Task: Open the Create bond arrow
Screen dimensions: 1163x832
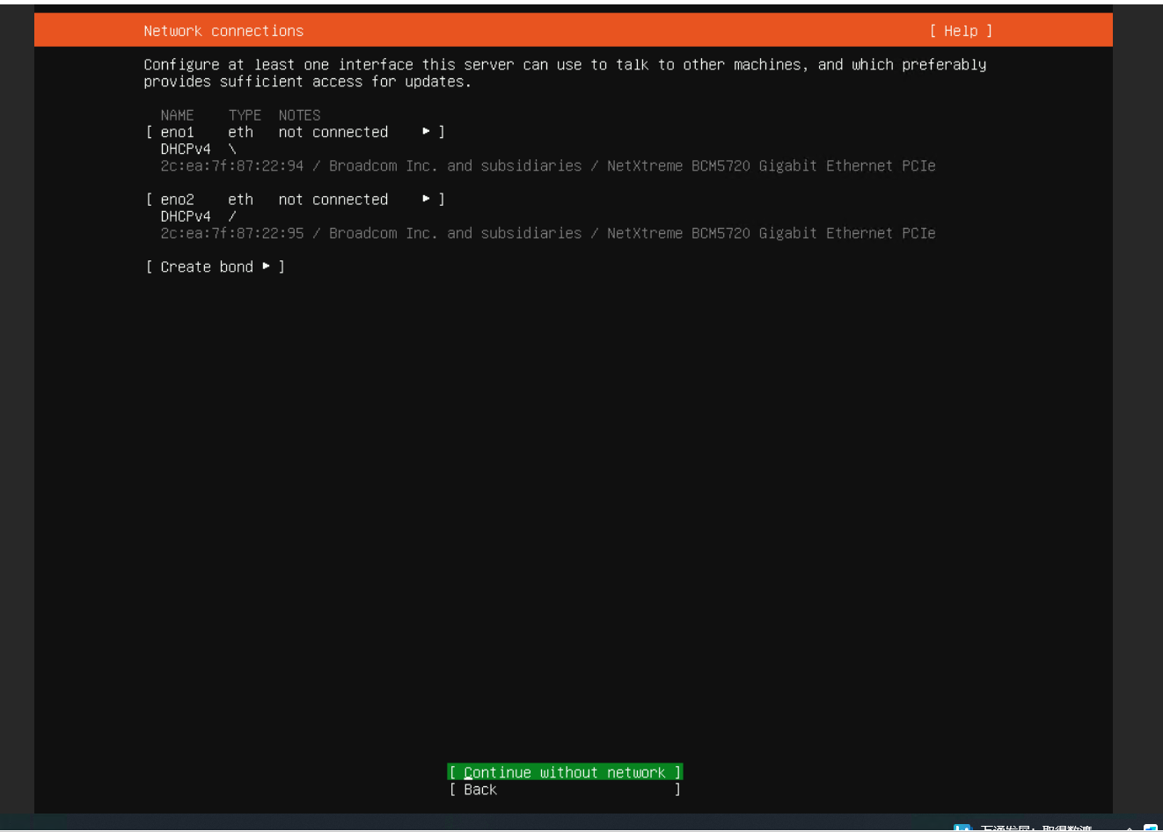Action: [x=266, y=266]
